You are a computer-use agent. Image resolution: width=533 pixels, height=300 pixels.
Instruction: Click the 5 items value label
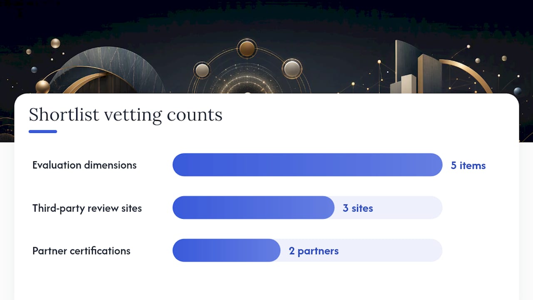468,165
